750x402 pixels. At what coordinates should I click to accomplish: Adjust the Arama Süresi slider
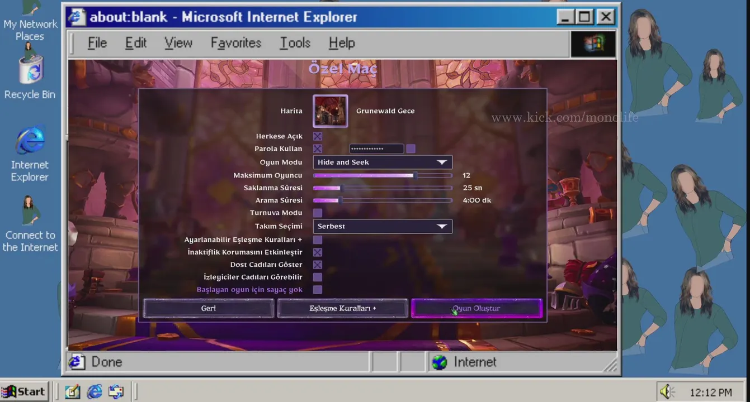pos(383,200)
